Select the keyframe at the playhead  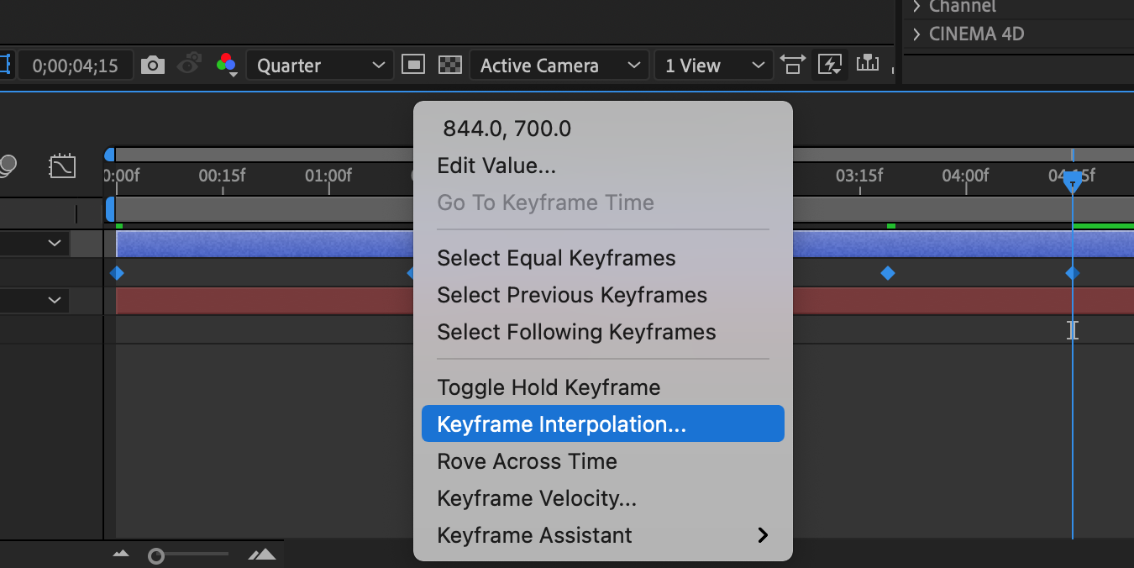coord(1073,273)
